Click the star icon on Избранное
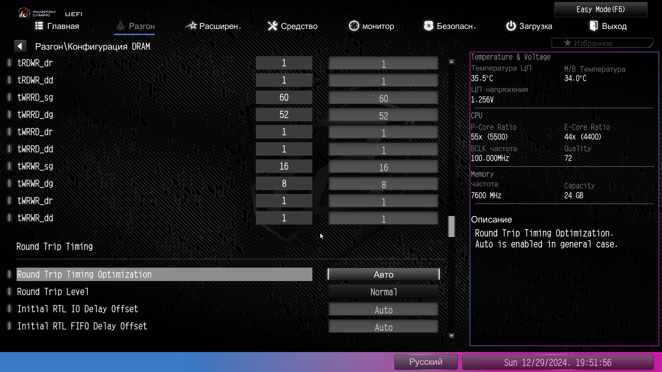 [567, 43]
